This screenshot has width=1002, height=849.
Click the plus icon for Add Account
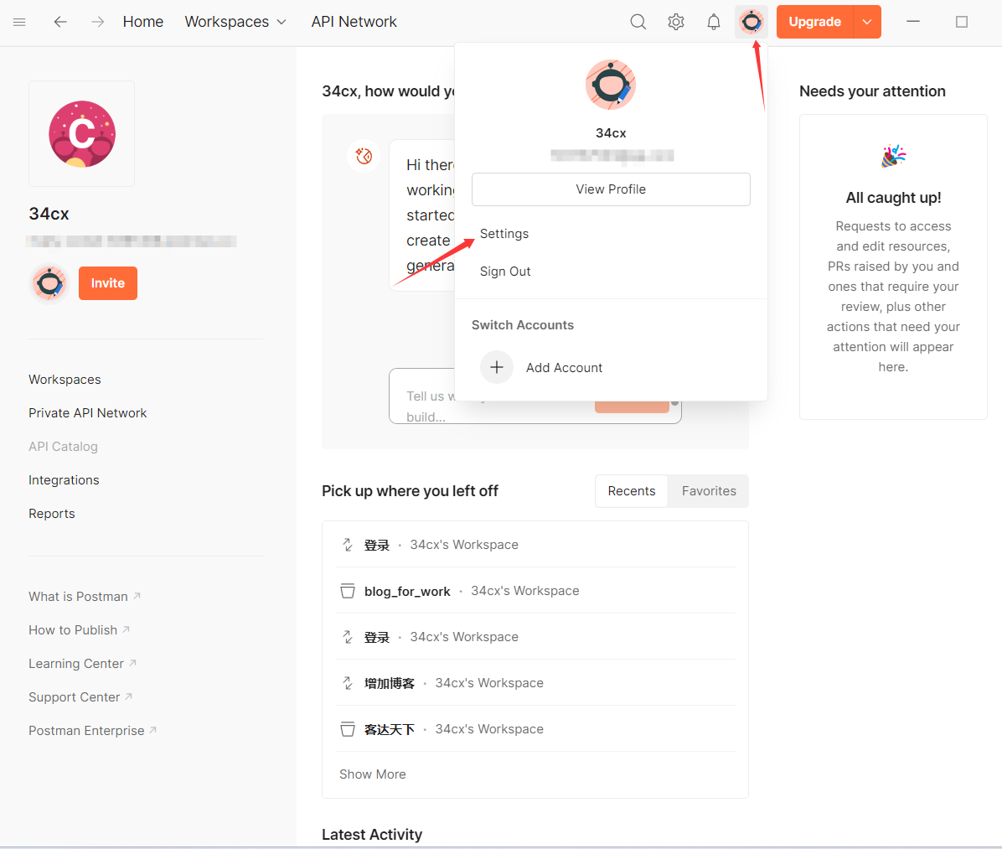497,367
